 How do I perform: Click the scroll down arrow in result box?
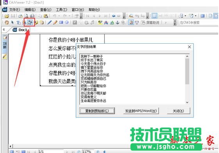(187, 102)
